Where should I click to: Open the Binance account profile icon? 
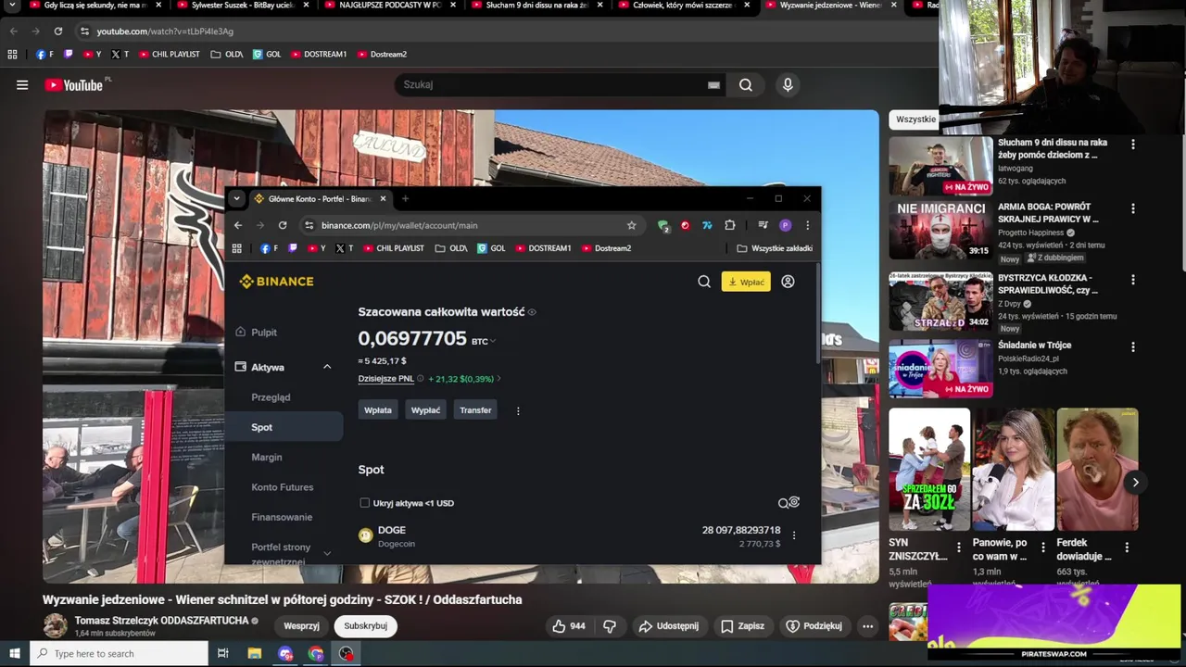(788, 282)
